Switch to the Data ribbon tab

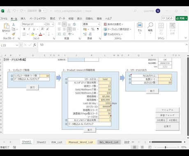point(62,18)
